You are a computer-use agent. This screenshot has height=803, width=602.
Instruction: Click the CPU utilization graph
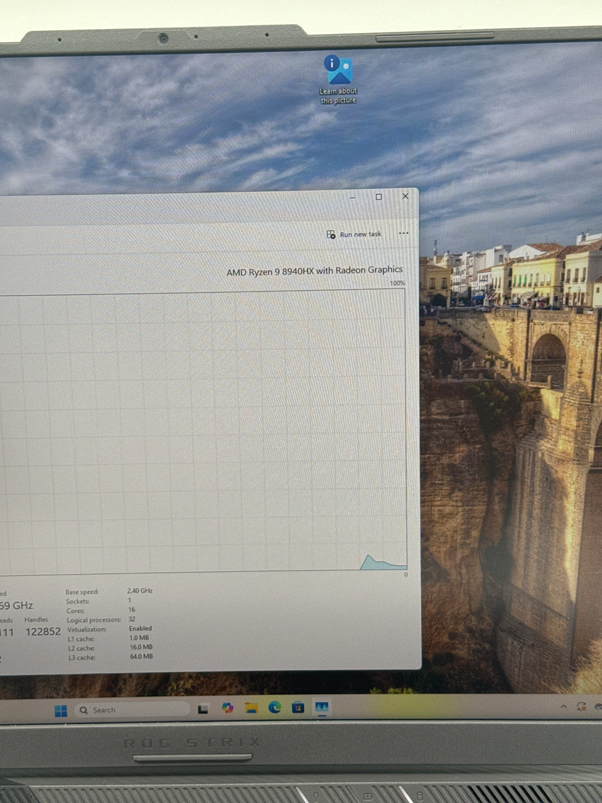pyautogui.click(x=203, y=431)
